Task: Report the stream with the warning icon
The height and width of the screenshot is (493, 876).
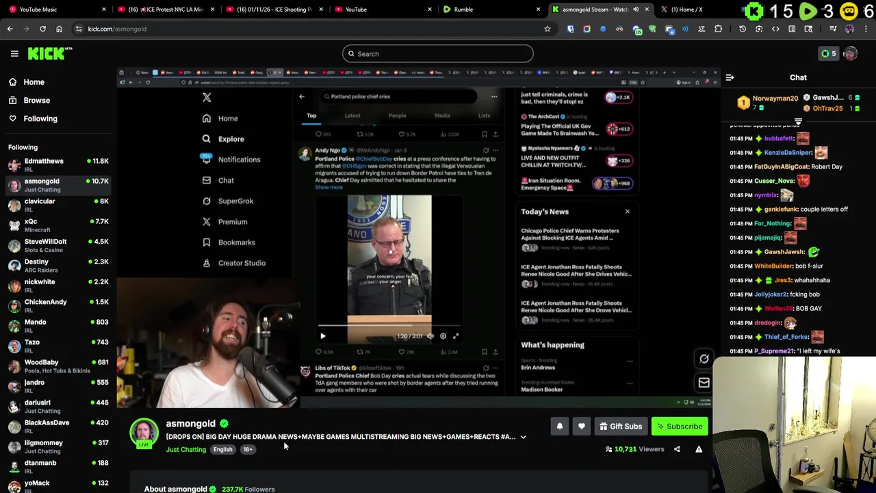Action: [x=699, y=449]
